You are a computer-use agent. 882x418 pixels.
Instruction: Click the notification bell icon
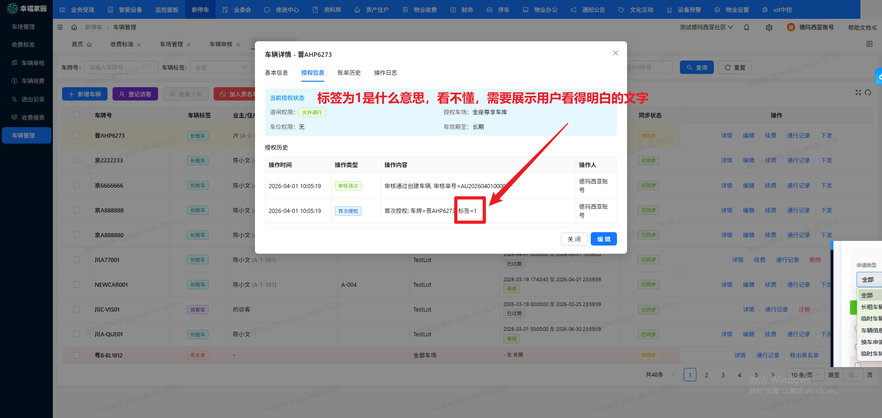746,28
